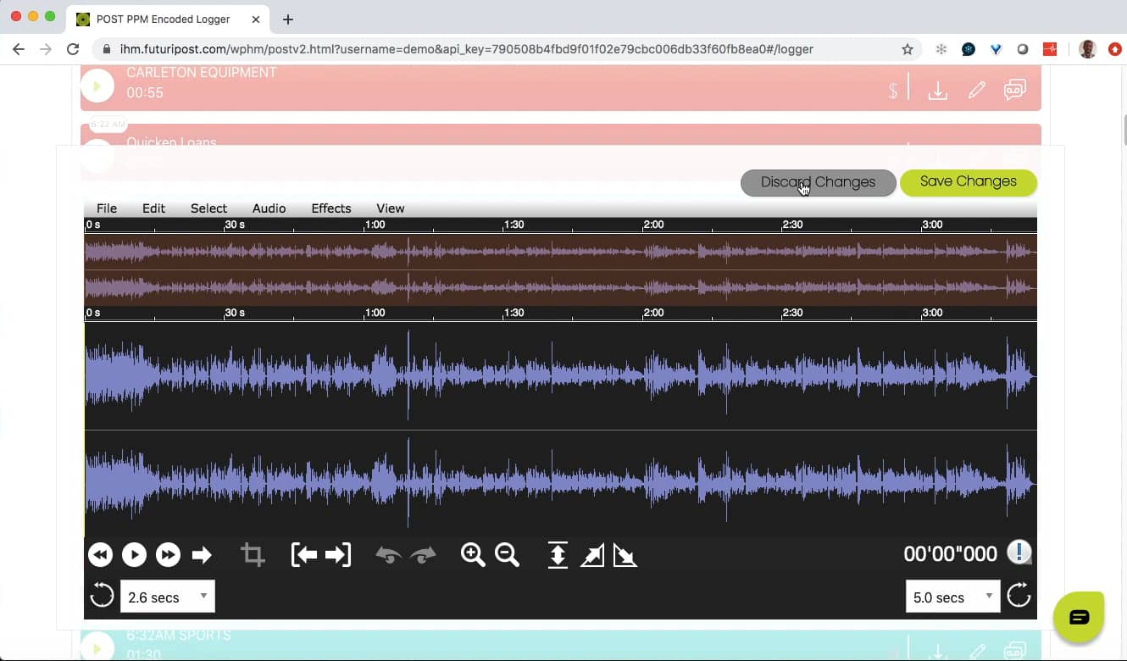The image size is (1127, 661).
Task: Click the redo arrow icon
Action: pyautogui.click(x=423, y=555)
